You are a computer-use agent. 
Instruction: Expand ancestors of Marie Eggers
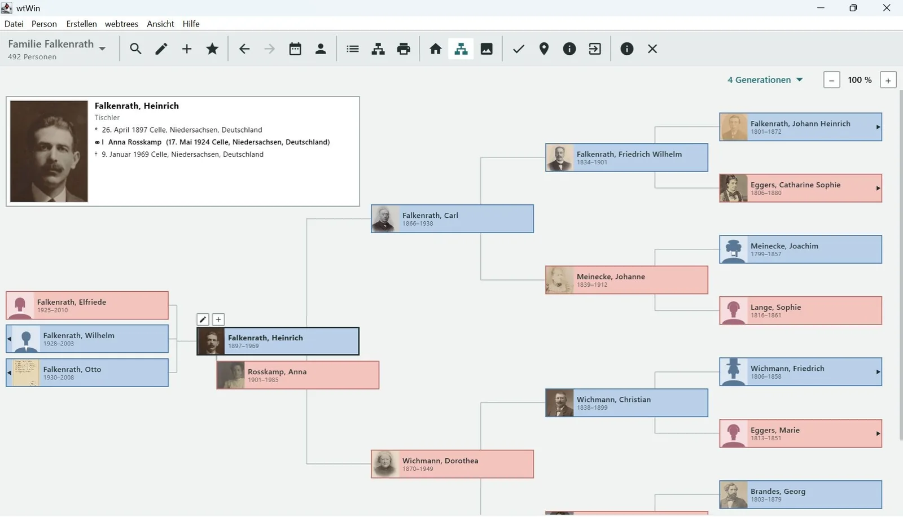point(878,433)
